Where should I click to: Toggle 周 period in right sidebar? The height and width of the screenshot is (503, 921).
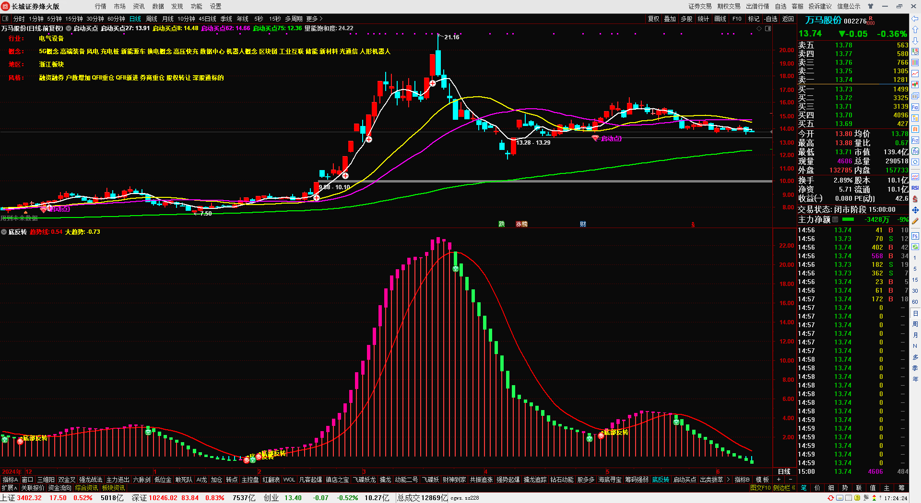(x=915, y=324)
